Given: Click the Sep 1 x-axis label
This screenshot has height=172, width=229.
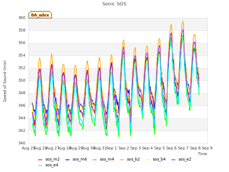Looking at the screenshot, I should pos(112,148).
